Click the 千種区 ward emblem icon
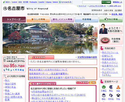Viewport: 125px width, 102px height. [104, 87]
